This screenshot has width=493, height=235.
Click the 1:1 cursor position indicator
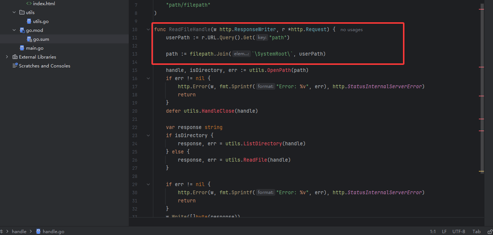click(x=433, y=231)
